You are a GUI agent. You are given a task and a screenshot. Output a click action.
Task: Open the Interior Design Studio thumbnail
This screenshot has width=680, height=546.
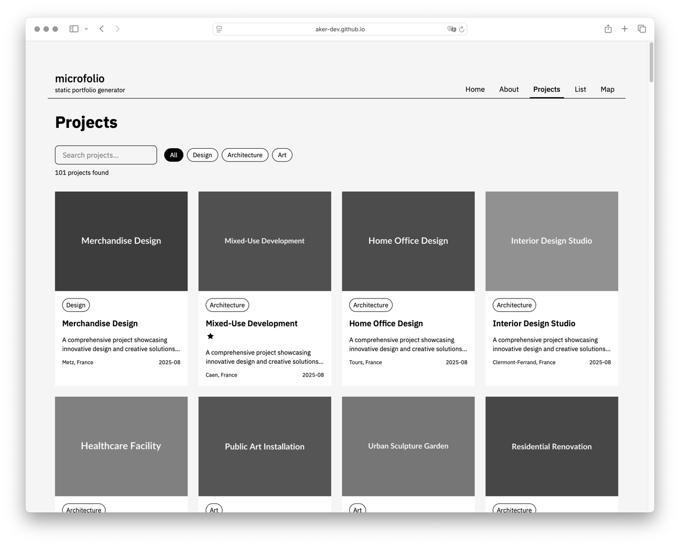pyautogui.click(x=551, y=241)
